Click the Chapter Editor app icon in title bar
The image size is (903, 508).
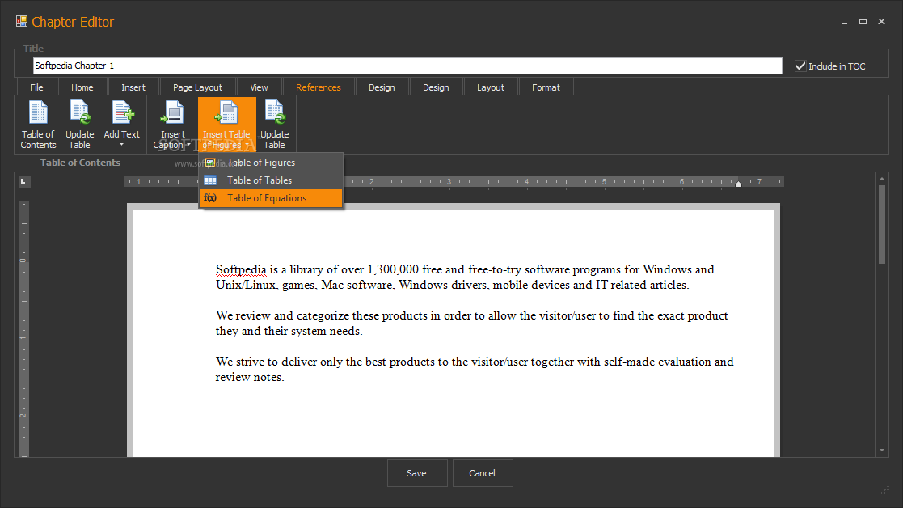(22, 21)
